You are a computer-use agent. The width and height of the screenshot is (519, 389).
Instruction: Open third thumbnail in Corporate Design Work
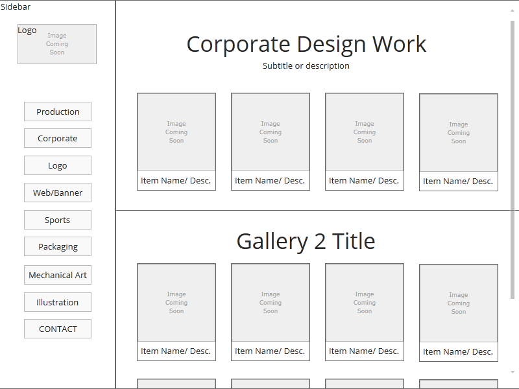click(x=365, y=132)
